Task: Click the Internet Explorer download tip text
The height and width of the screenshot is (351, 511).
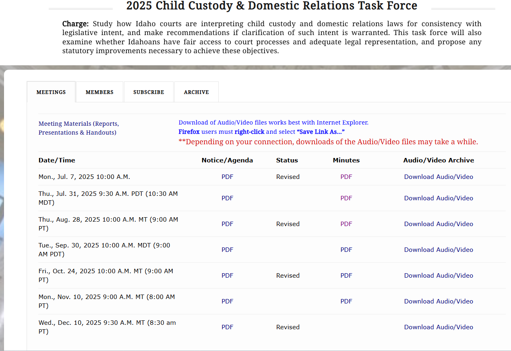Action: click(x=273, y=123)
